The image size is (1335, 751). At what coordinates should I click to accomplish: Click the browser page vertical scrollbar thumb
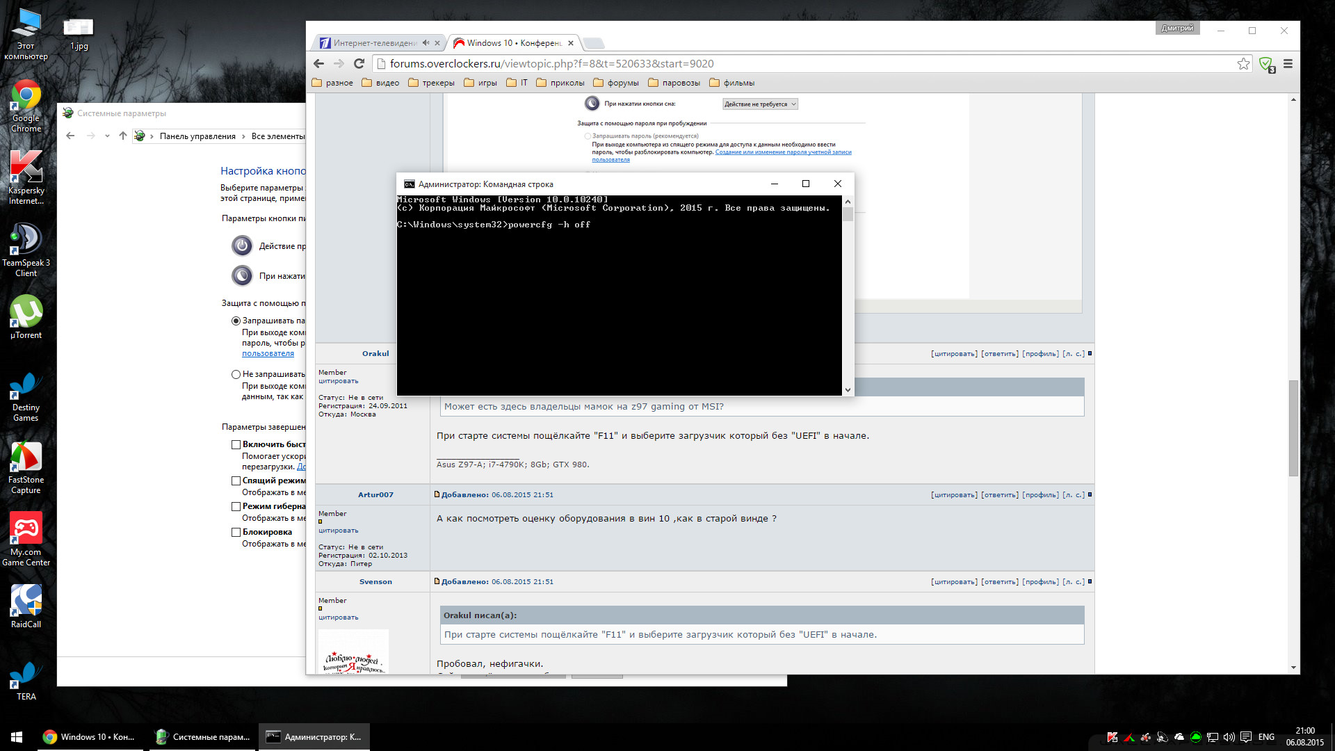pyautogui.click(x=1293, y=428)
